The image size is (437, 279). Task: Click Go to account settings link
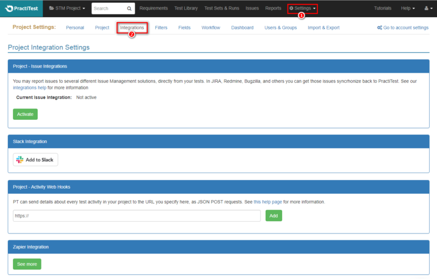[403, 28]
